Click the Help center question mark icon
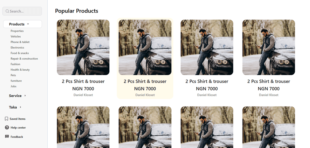310x148 pixels. 7,127
